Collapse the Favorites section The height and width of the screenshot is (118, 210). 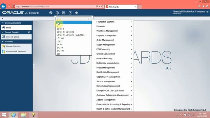click(x=3, y=42)
